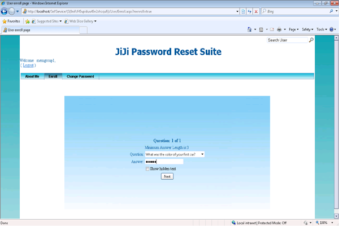The width and height of the screenshot is (339, 226).
Task: Minimize the Internet Explorer window
Action: 318,3
